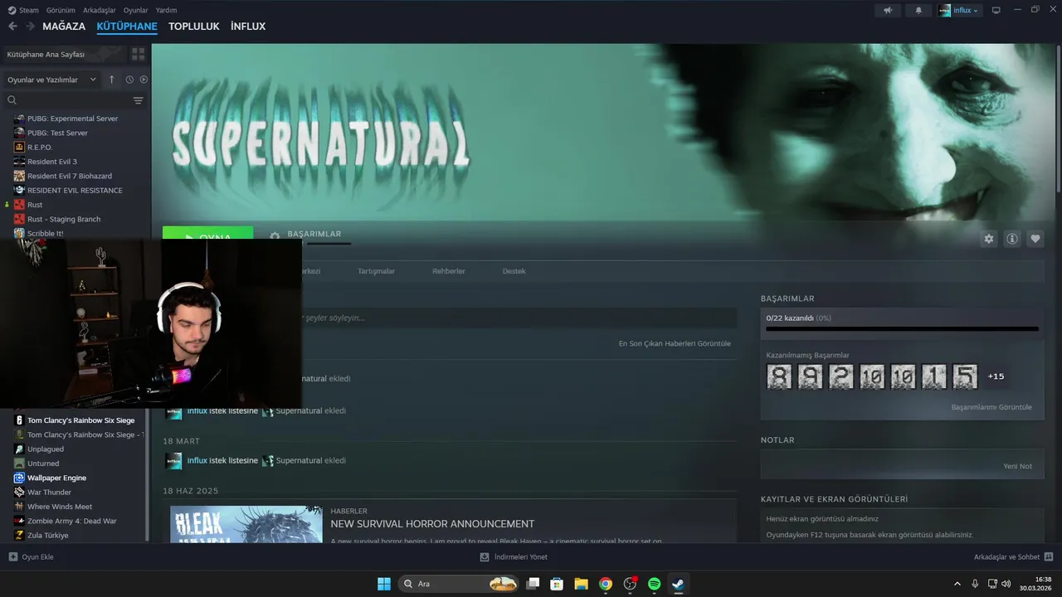The height and width of the screenshot is (597, 1062).
Task: Switch to KÜTÜPHANE tab
Action: pos(127,27)
